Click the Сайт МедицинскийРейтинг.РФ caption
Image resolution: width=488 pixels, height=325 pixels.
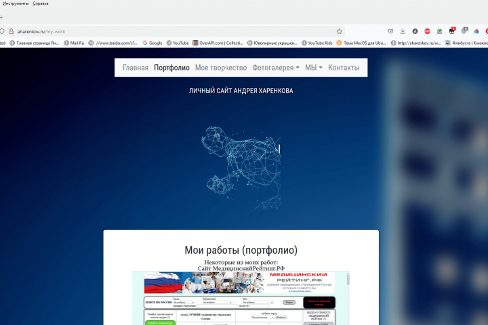click(241, 268)
